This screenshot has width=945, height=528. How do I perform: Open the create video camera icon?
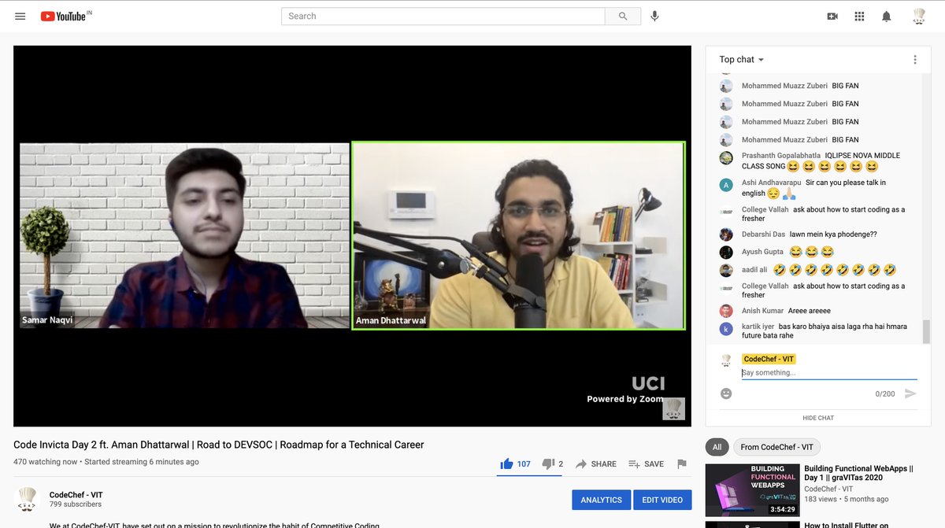point(832,16)
